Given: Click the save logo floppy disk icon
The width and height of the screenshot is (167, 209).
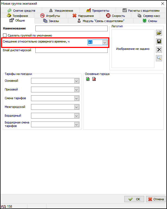Looking at the screenshot, I should (159, 41).
